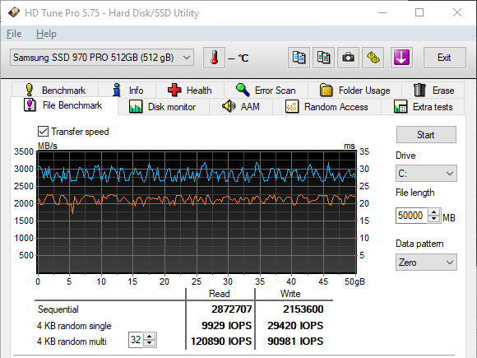This screenshot has width=477, height=358.
Task: Select the File Benchmark tab
Action: click(64, 105)
